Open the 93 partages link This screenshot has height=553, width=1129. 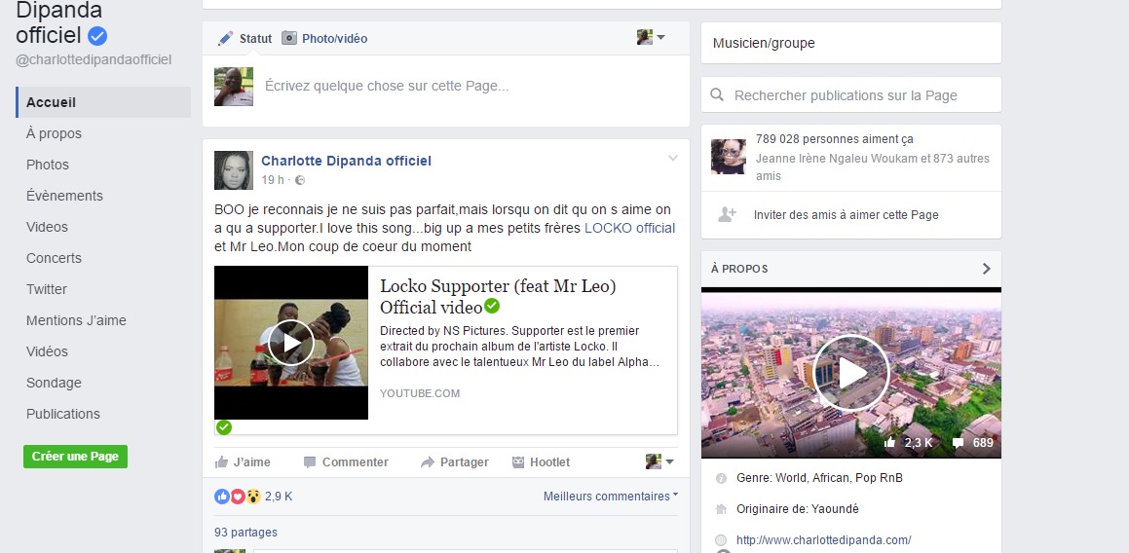(x=245, y=533)
